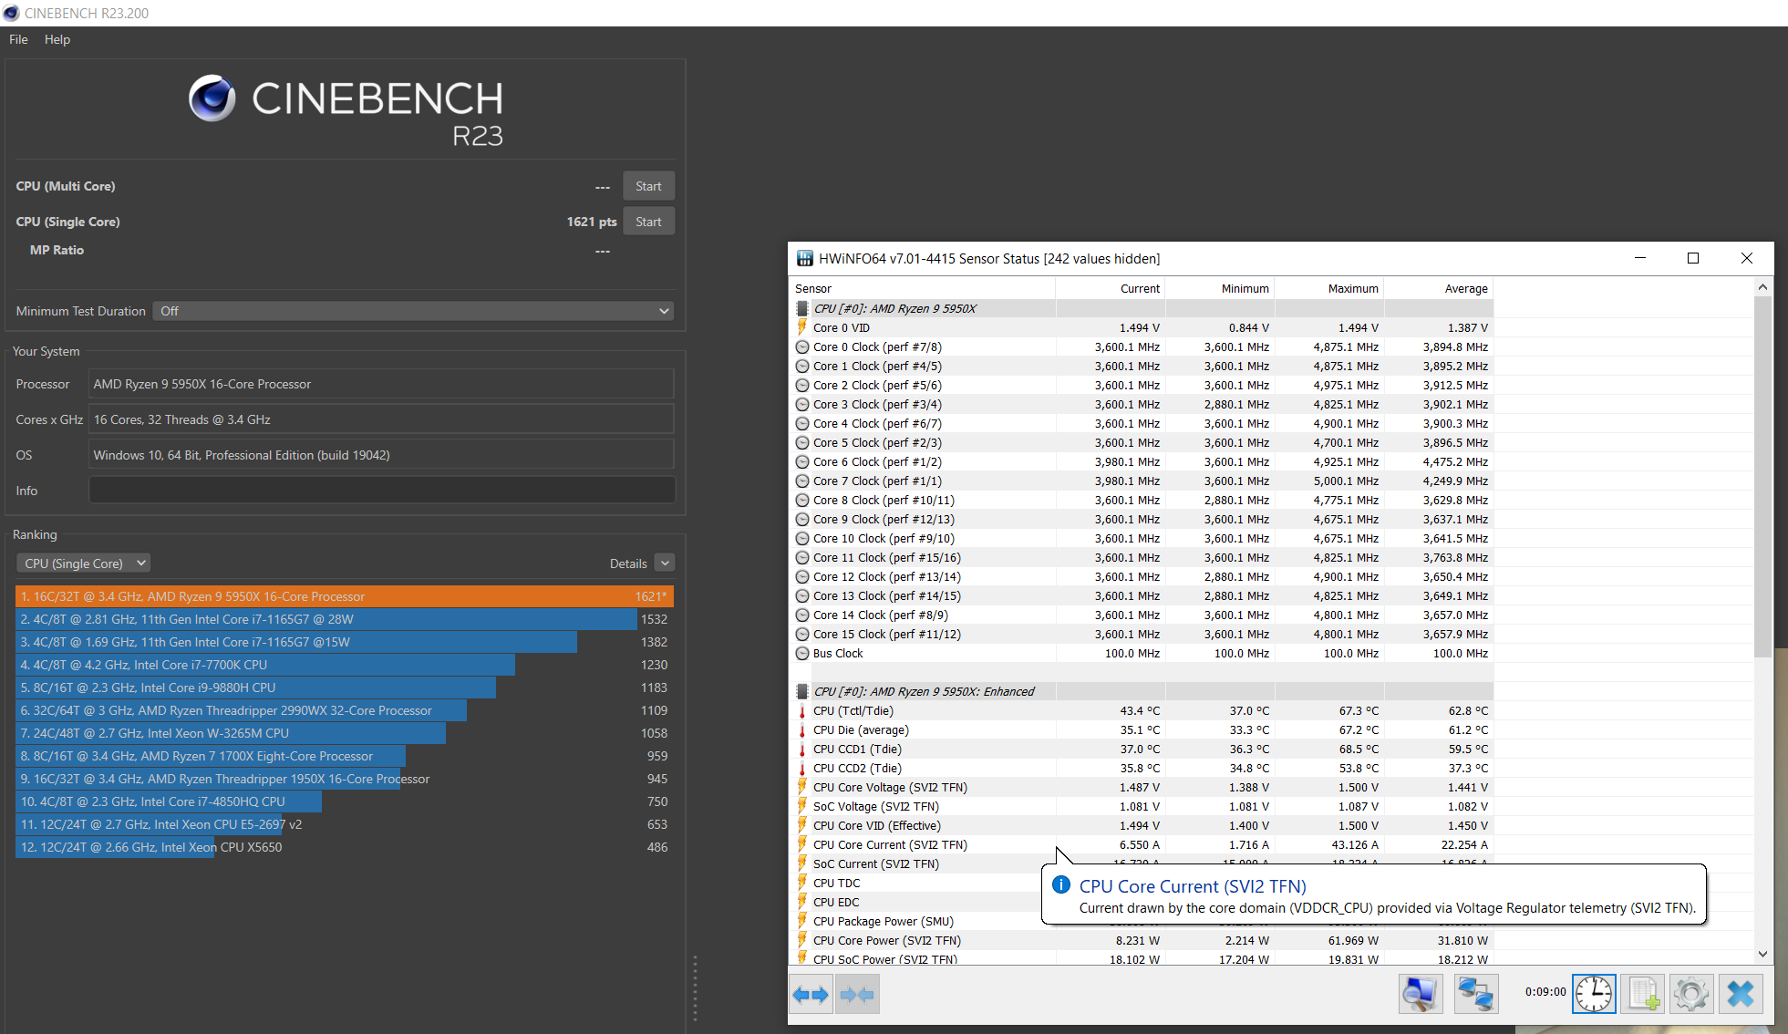The width and height of the screenshot is (1788, 1034).
Task: Click the collapse columns arrows icon
Action: pyautogui.click(x=857, y=994)
